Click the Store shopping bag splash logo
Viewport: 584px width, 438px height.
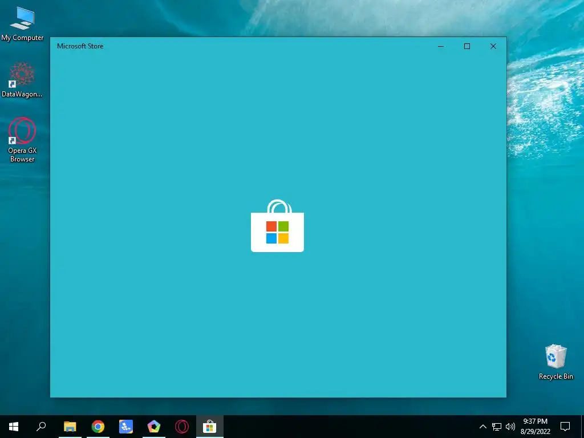278,226
